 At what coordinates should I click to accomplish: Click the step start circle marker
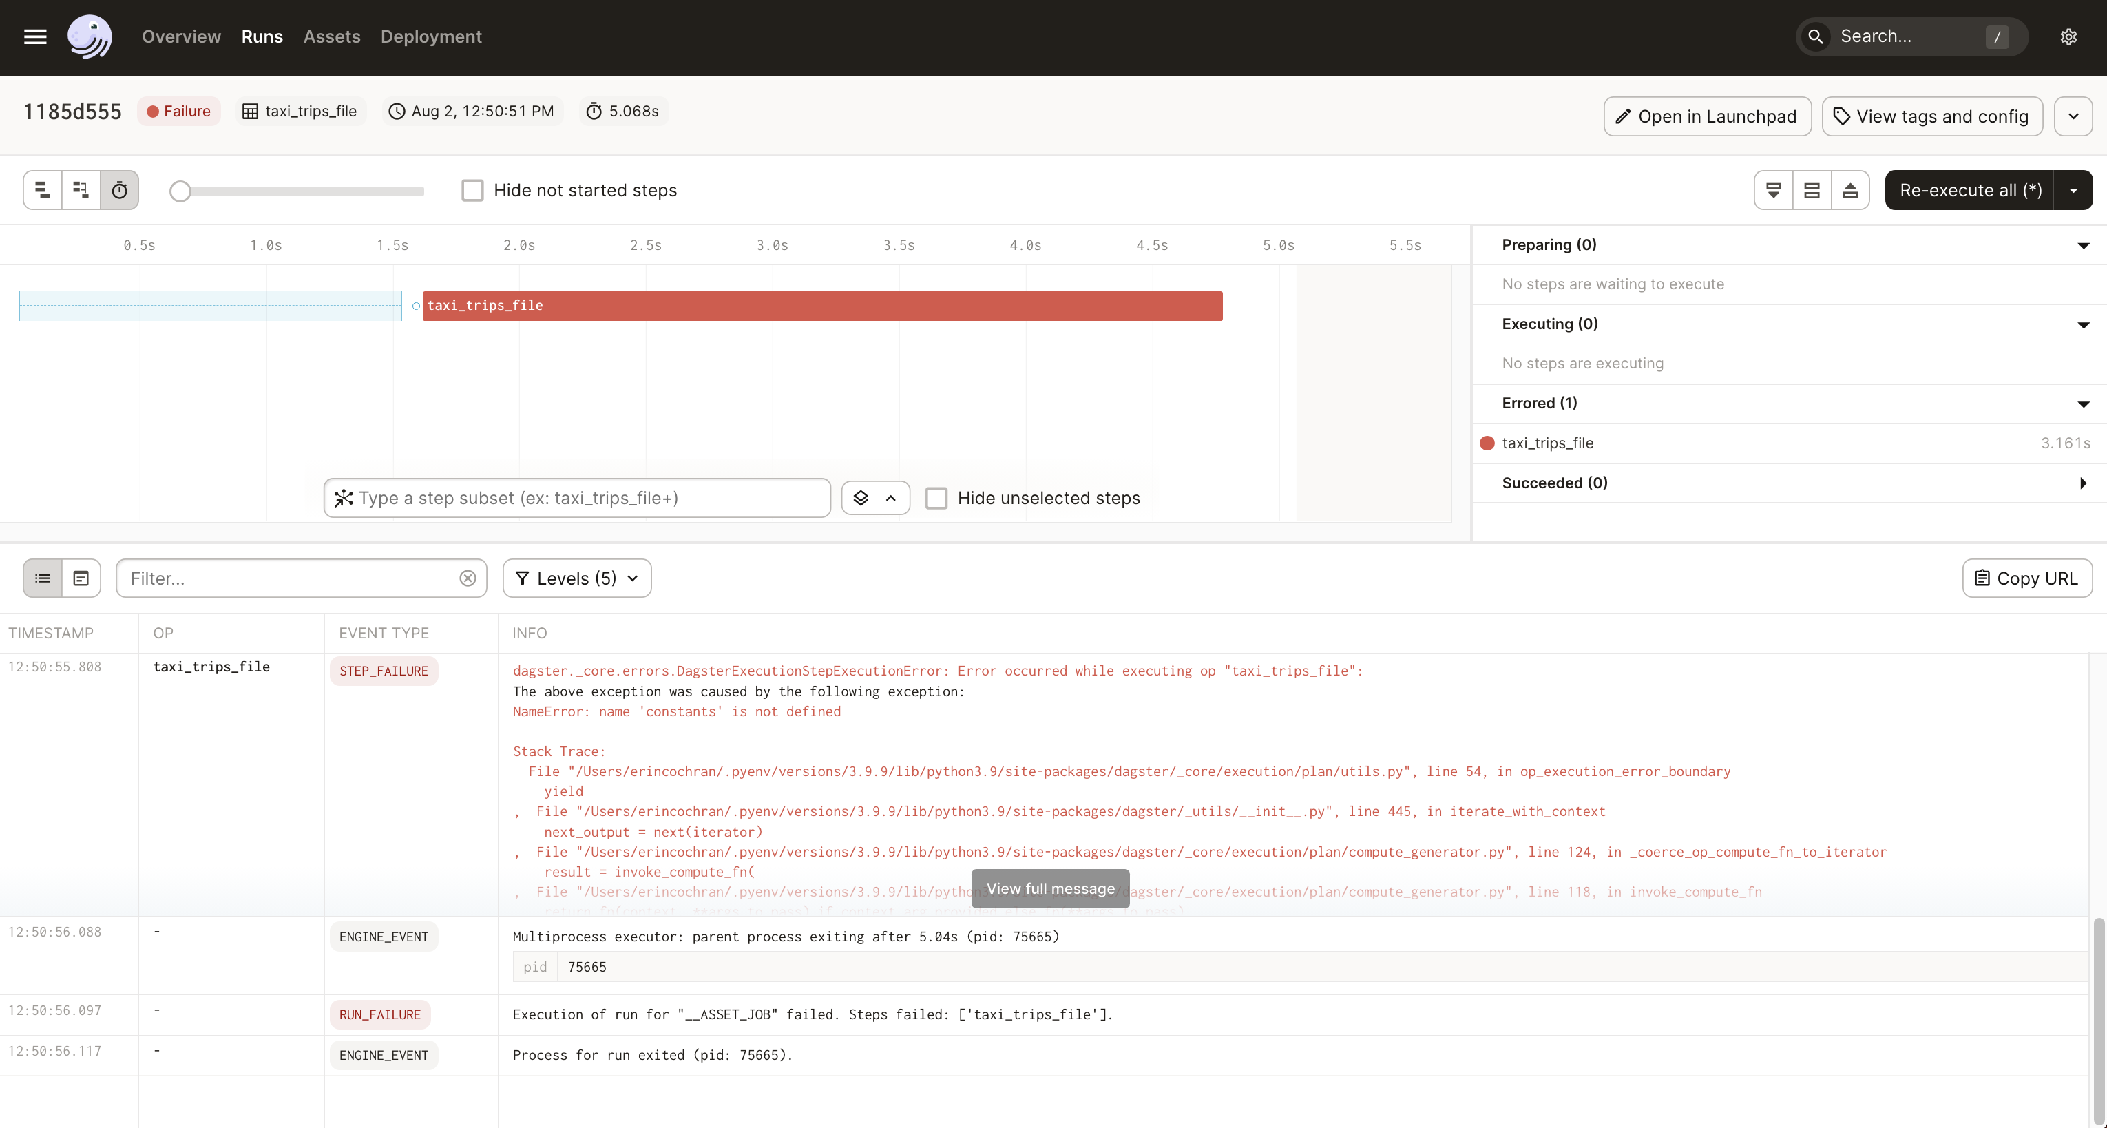pyautogui.click(x=417, y=306)
